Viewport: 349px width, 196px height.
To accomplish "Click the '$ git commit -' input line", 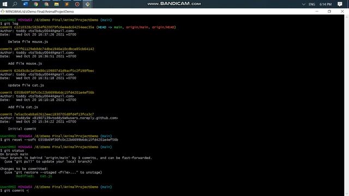I will tap(15, 191).
